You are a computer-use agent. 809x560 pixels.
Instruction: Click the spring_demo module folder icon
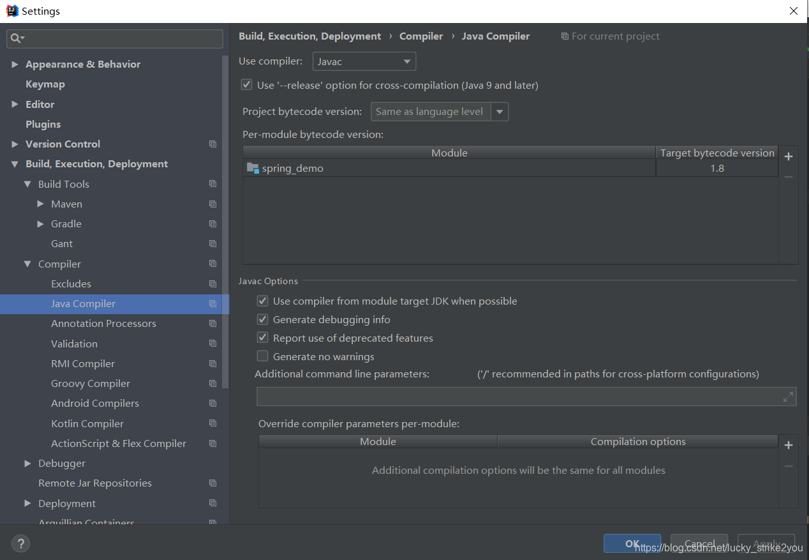[253, 169]
